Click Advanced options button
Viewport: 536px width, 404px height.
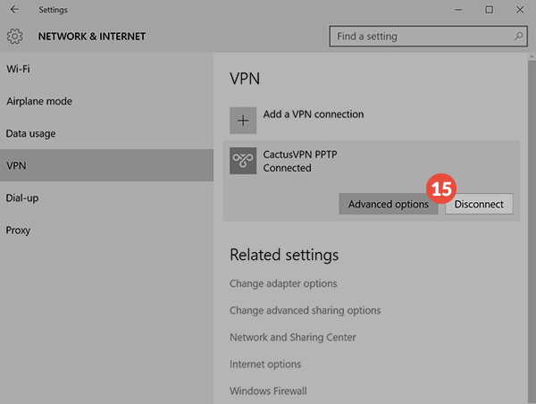coord(389,204)
